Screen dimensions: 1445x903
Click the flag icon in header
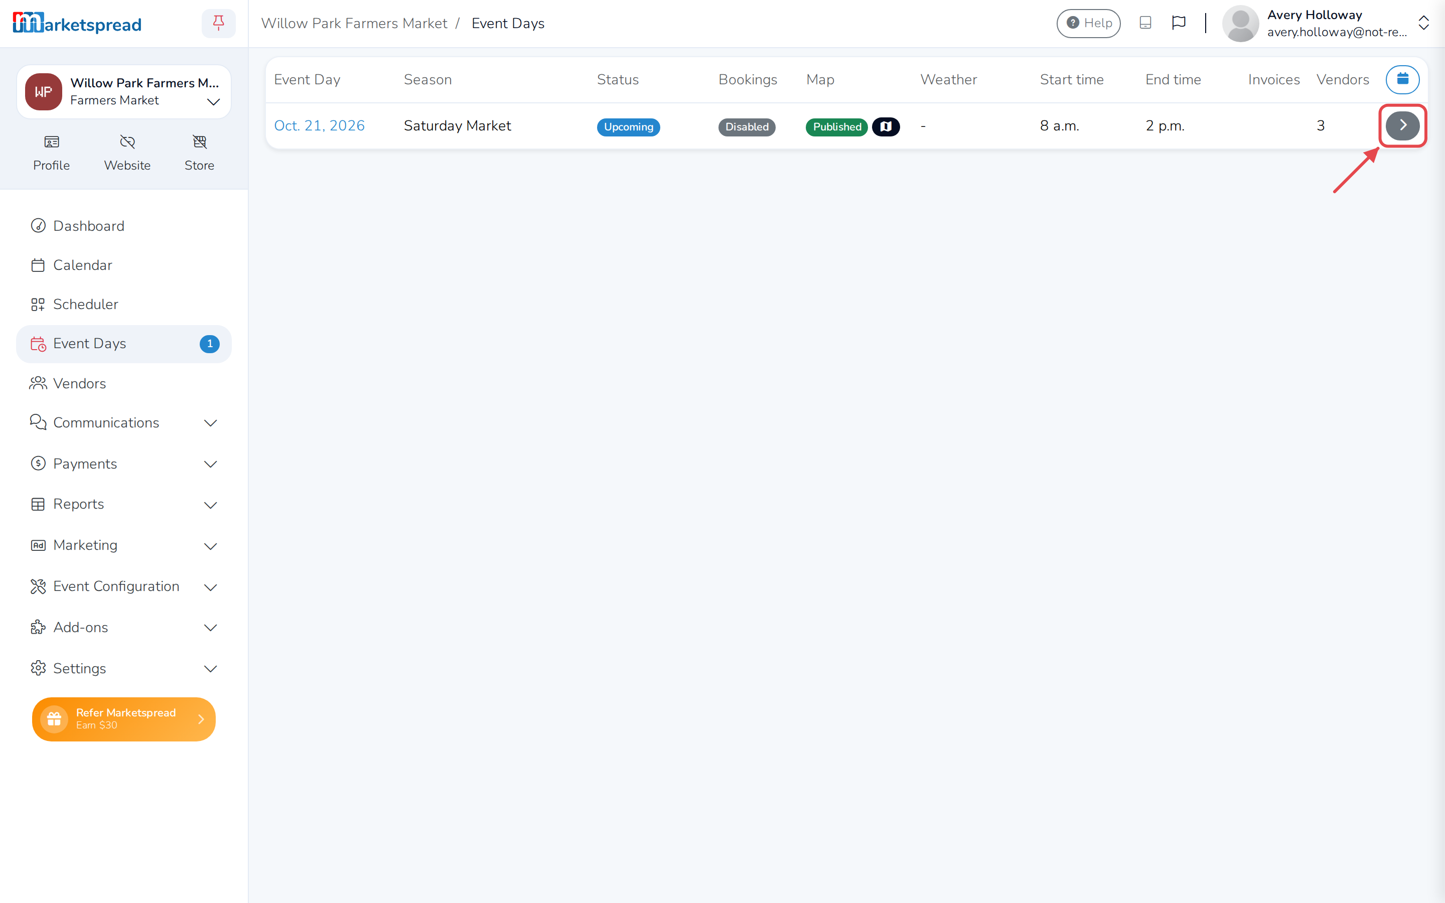[x=1179, y=23]
